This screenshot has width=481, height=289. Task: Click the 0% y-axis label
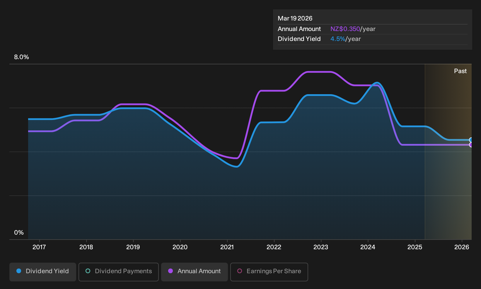[19, 233]
